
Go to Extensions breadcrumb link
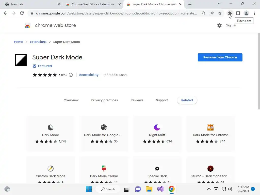(x=38, y=42)
